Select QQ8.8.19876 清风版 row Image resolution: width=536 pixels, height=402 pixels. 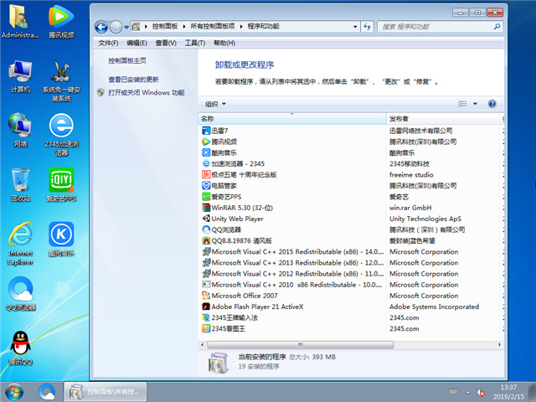coord(351,240)
